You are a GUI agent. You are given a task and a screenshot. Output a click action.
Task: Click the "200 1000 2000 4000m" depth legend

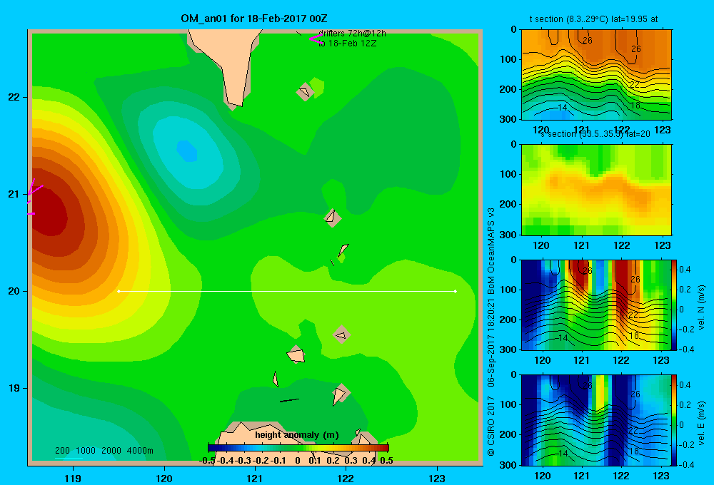pyautogui.click(x=104, y=451)
